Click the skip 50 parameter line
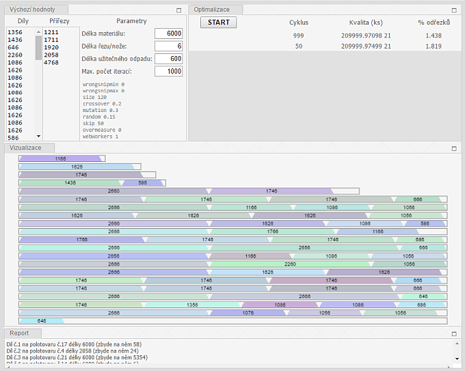The height and width of the screenshot is (371, 465). pyautogui.click(x=93, y=123)
